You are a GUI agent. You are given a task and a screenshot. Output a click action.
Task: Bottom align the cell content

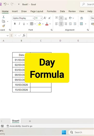coord(66,19)
